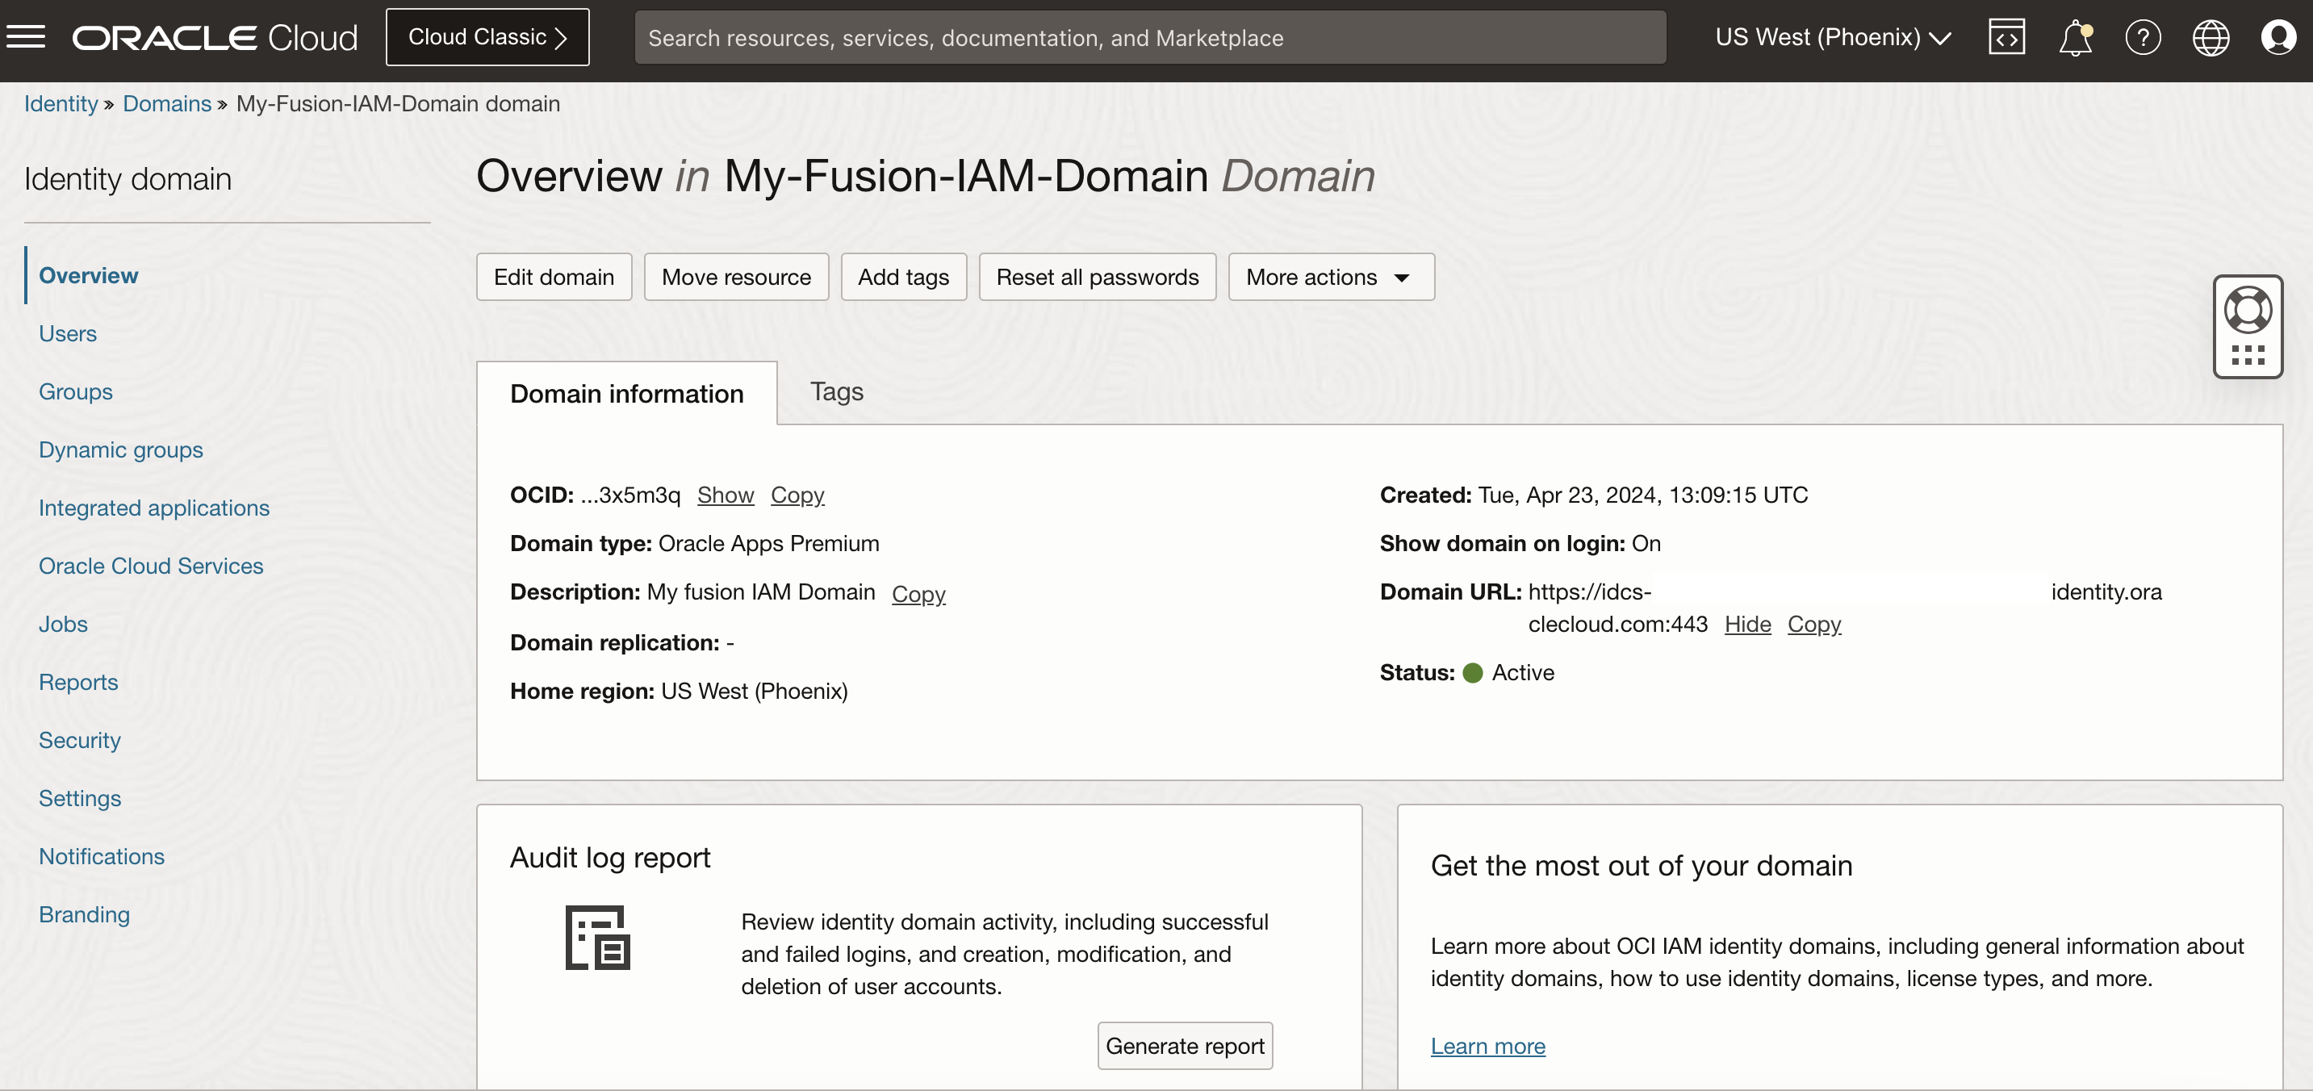Click the audit log report icon

(x=597, y=938)
